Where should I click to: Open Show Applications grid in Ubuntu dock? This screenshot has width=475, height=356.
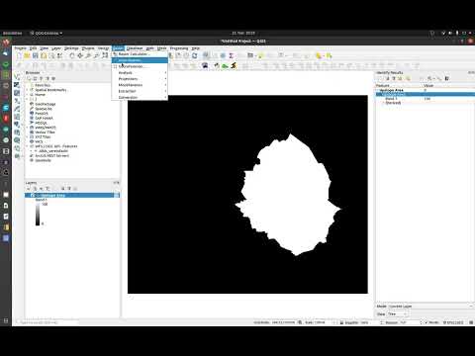coord(6,320)
